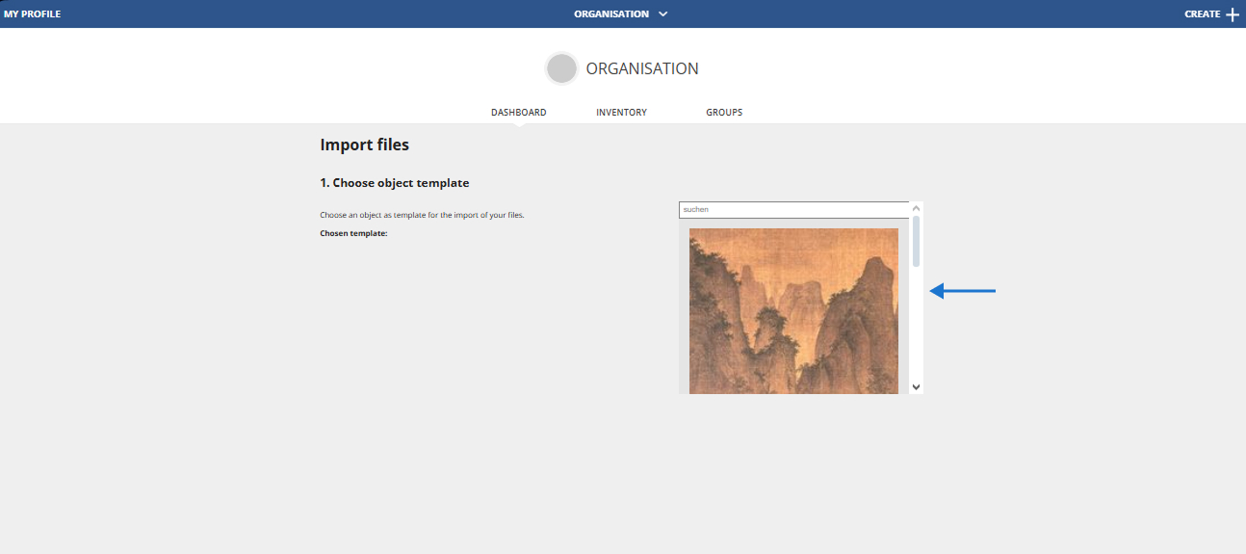
Task: Click the large ORGANISATION title beside the avatar
Action: coord(642,69)
